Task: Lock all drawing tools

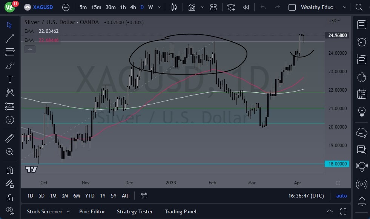Action: point(9,197)
